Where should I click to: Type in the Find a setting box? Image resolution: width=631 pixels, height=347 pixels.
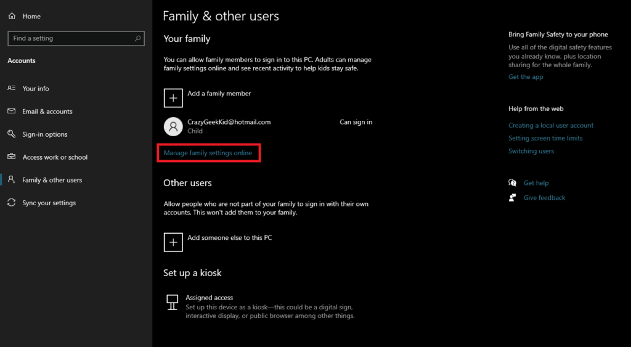click(x=71, y=38)
